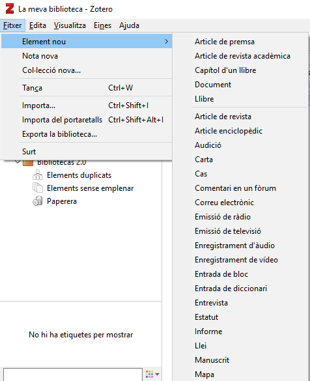Screen dimensions: 310x381
Task: Choose Entrada de bloc
Action: [x=240, y=274]
